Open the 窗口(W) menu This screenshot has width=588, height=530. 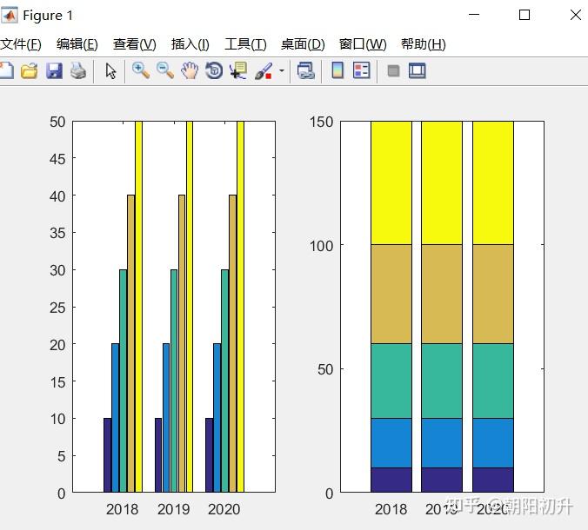point(363,44)
